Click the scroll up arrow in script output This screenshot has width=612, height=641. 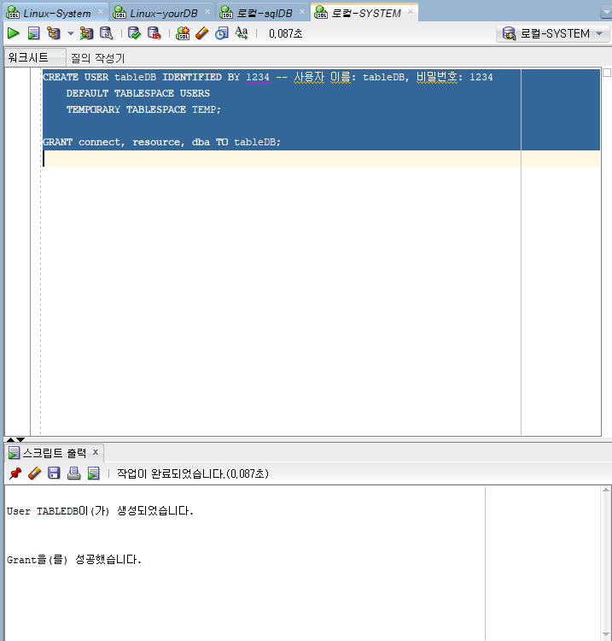[606, 490]
